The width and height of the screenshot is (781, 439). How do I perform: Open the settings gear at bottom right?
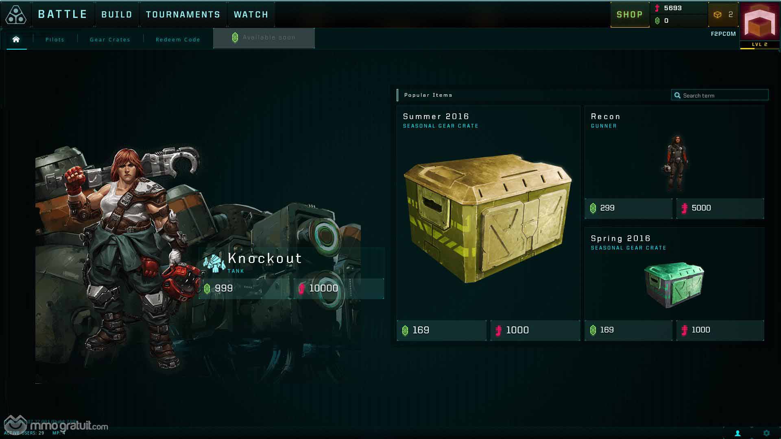point(766,433)
